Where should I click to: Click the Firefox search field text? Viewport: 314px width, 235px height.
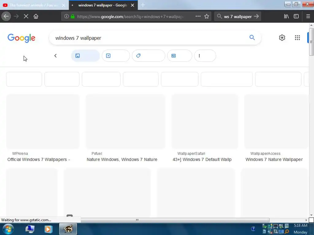click(238, 17)
